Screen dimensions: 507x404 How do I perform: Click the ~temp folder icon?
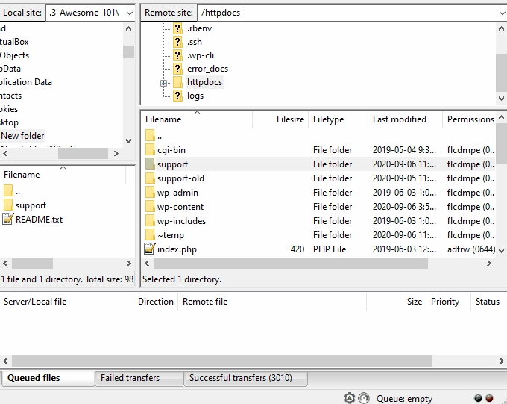pyautogui.click(x=150, y=235)
